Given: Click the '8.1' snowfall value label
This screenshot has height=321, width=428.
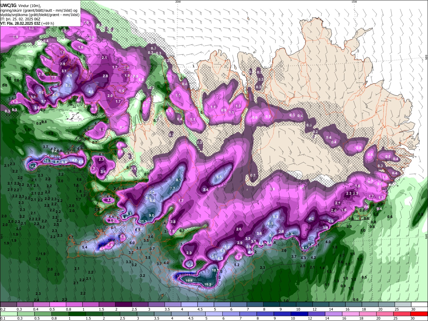Looking at the screenshot, I should [179, 180].
